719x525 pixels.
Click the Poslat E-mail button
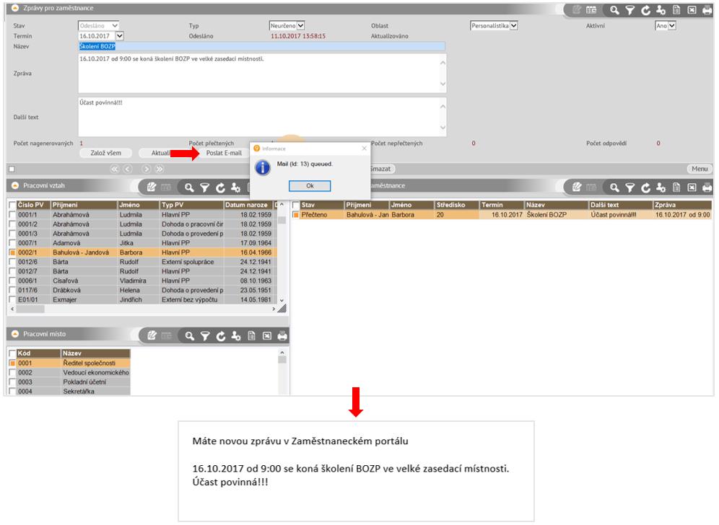coord(224,153)
